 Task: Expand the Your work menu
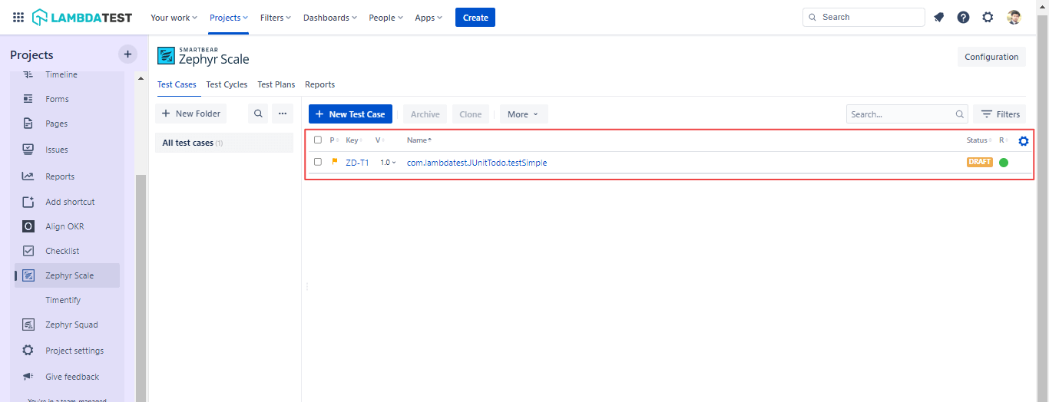coord(174,18)
